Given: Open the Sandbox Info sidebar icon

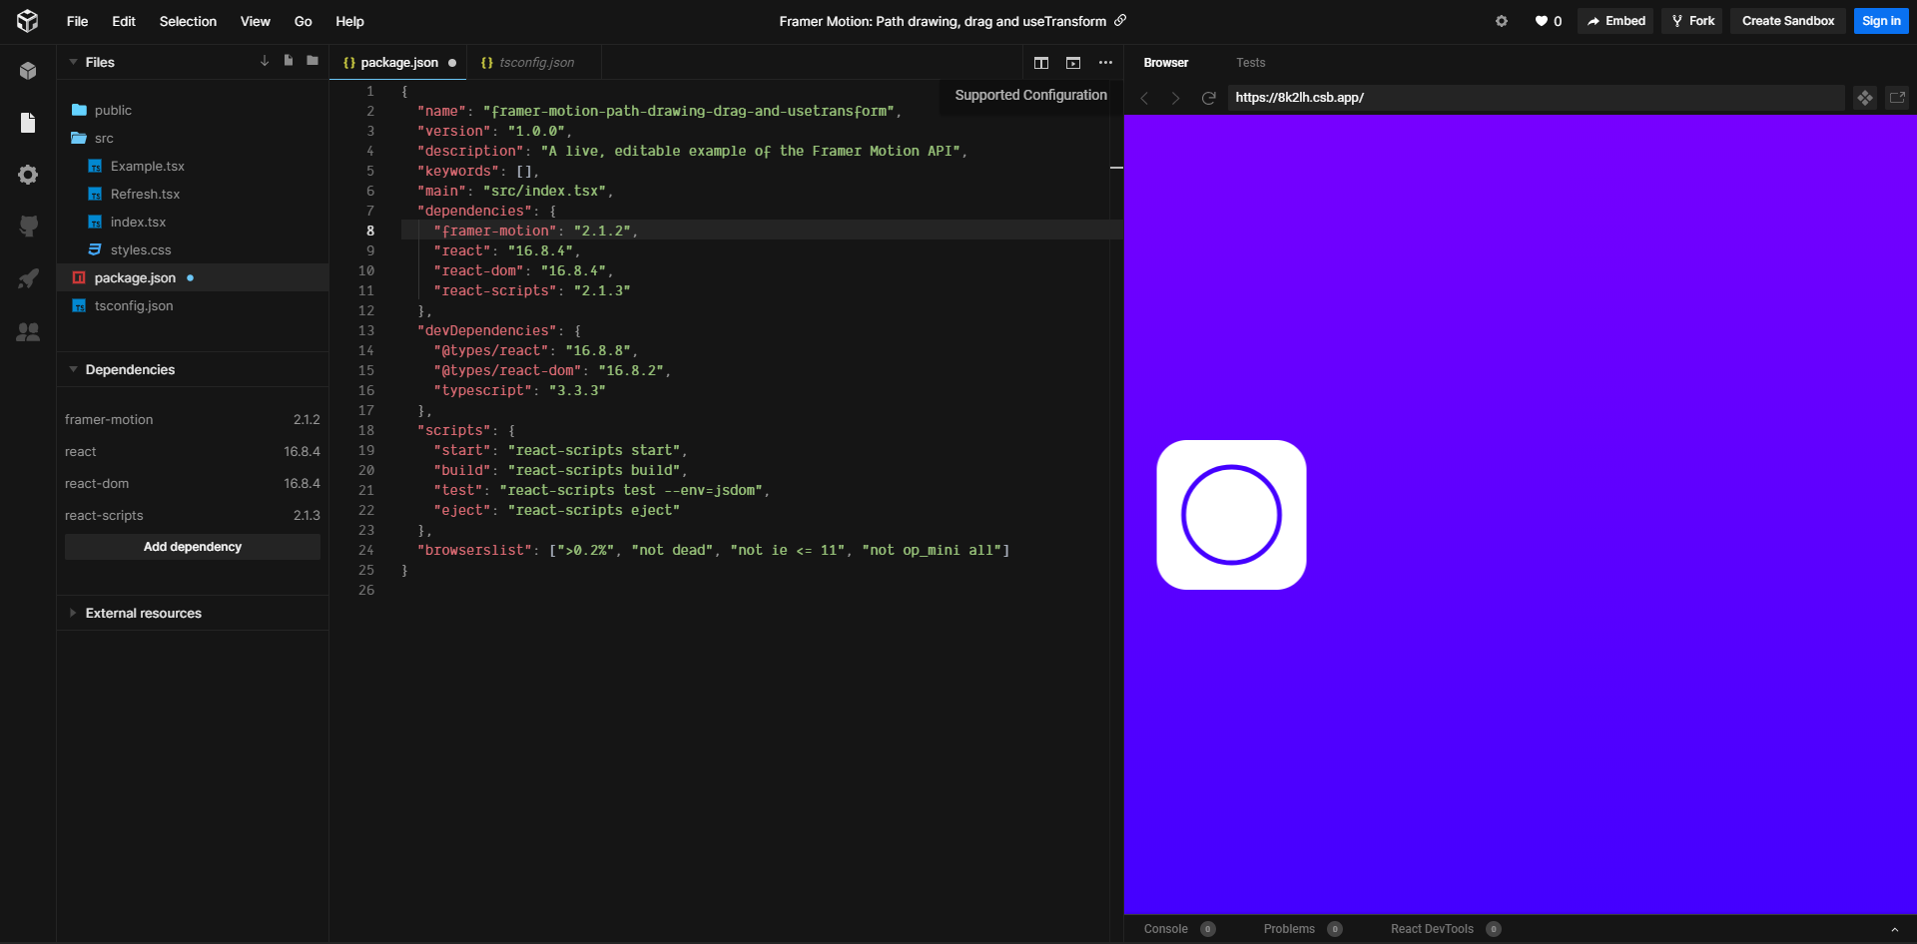Looking at the screenshot, I should tap(28, 71).
